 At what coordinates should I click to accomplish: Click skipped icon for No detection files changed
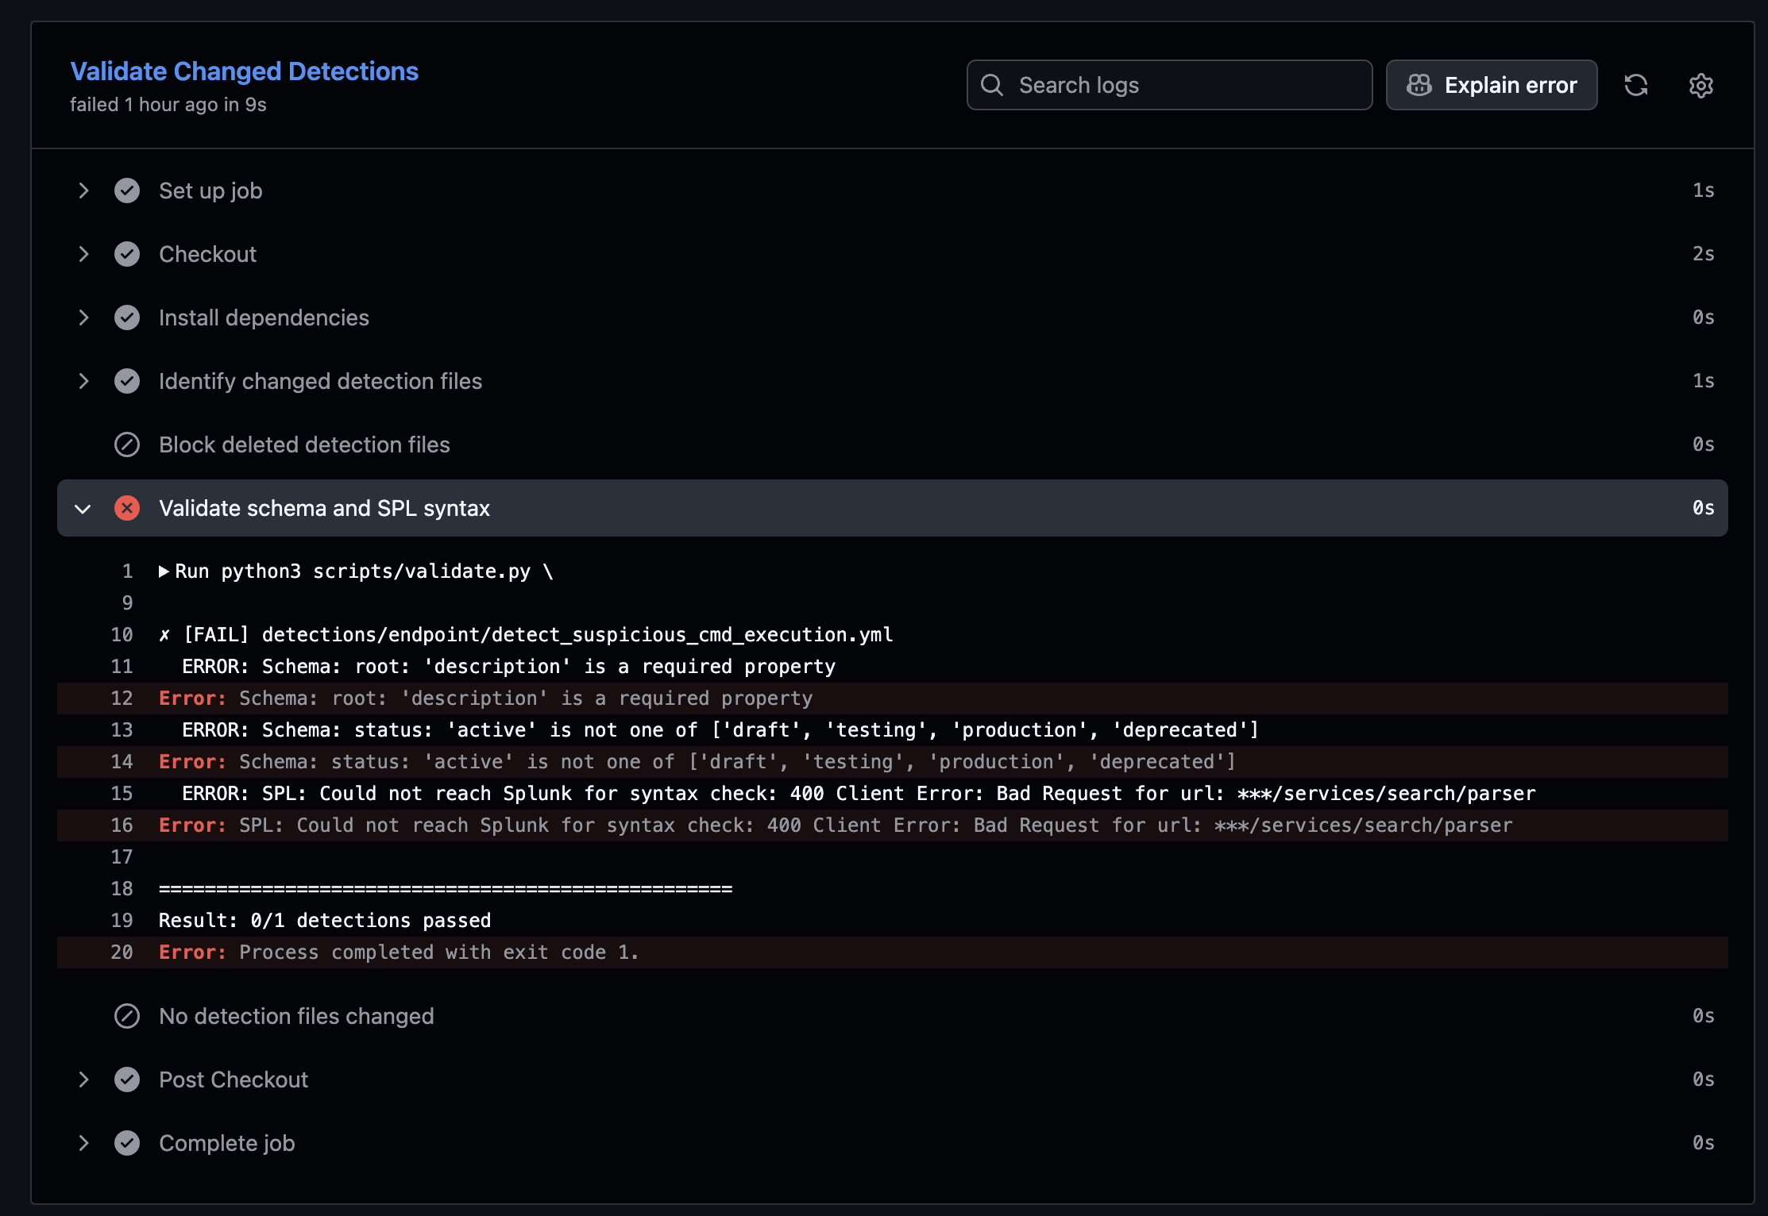coord(127,1016)
